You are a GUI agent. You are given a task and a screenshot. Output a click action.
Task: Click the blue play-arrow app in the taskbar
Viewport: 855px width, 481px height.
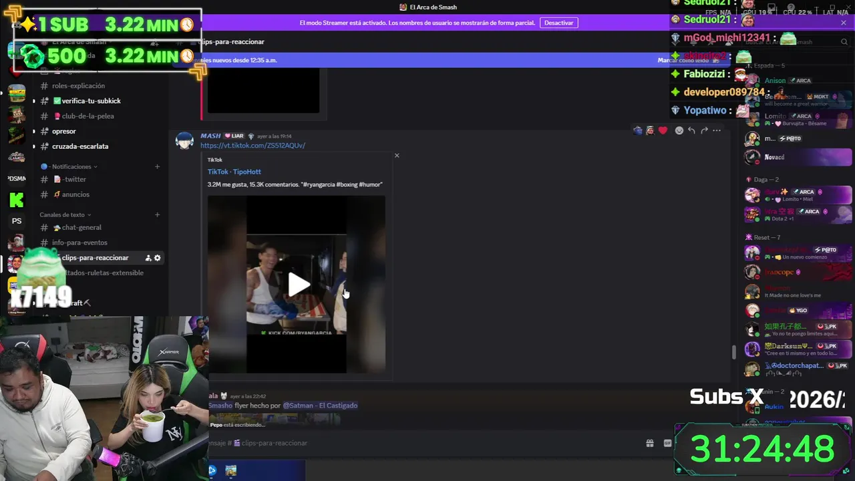[x=212, y=470]
